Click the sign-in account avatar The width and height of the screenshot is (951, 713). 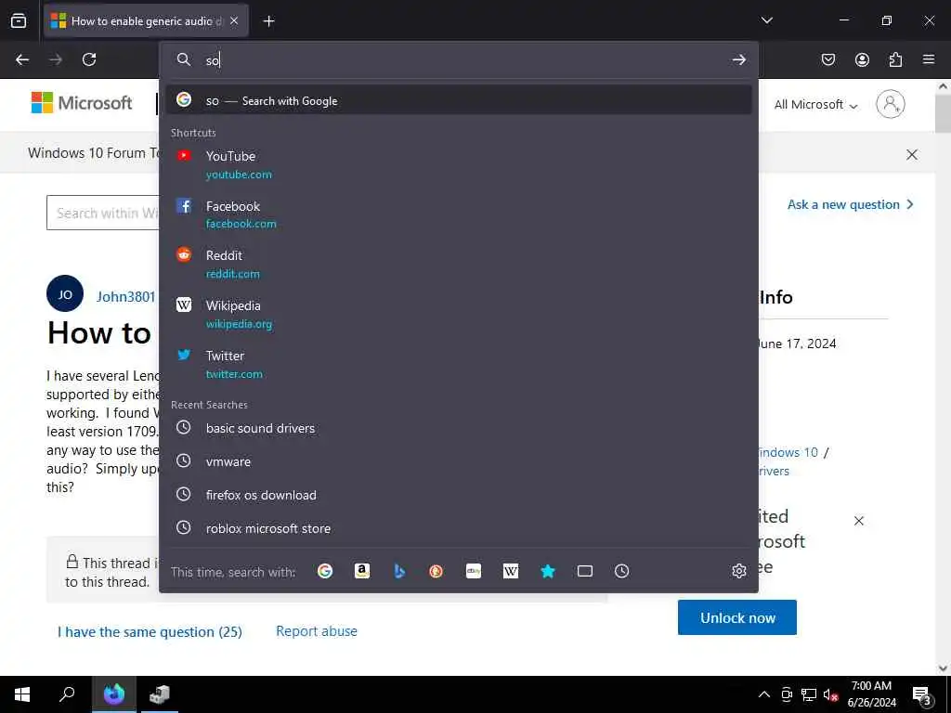[891, 104]
